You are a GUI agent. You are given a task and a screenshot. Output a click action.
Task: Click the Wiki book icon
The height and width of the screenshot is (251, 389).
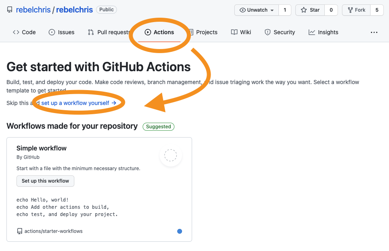coord(234,32)
